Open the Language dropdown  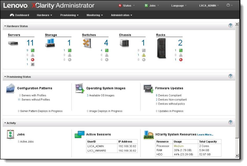point(179,6)
